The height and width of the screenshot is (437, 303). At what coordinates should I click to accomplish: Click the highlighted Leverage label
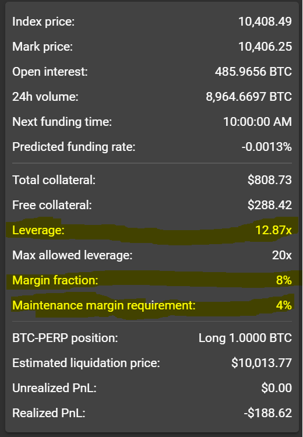click(x=38, y=230)
